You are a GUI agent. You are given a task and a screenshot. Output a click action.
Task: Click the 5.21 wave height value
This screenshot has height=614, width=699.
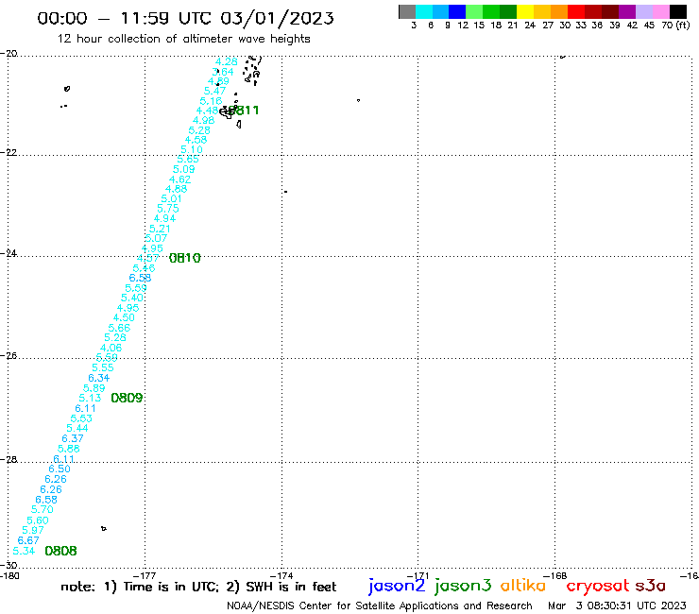point(160,229)
